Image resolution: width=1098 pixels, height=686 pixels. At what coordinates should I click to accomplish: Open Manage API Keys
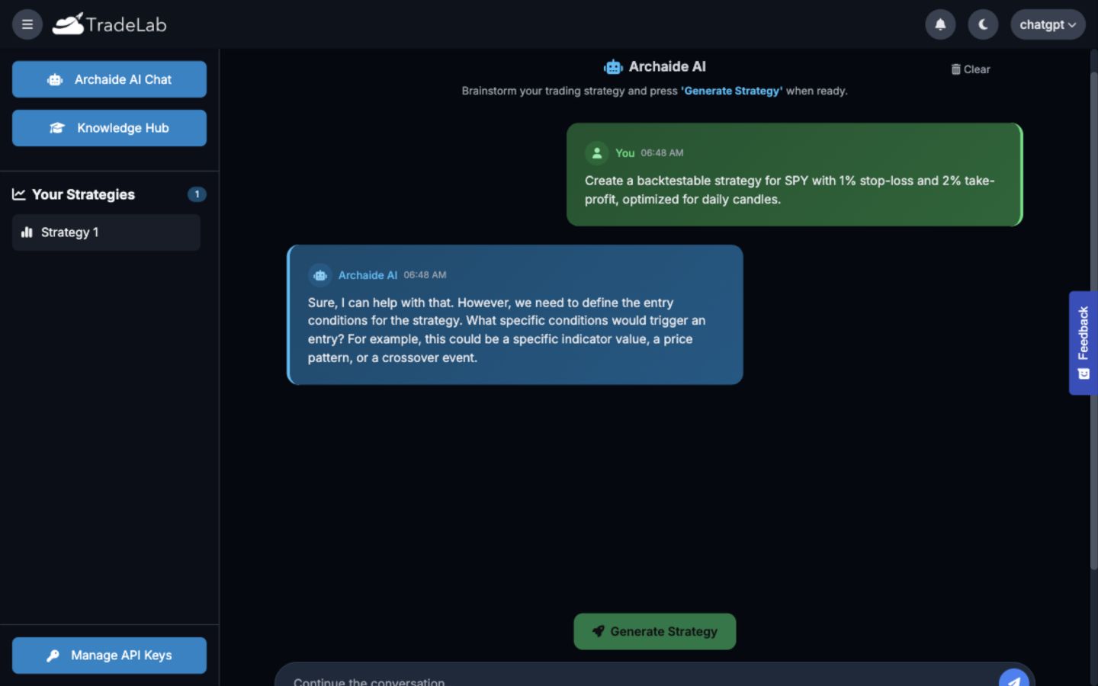pos(109,656)
